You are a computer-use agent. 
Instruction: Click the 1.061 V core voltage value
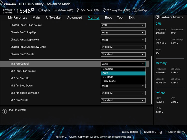click(175, 43)
